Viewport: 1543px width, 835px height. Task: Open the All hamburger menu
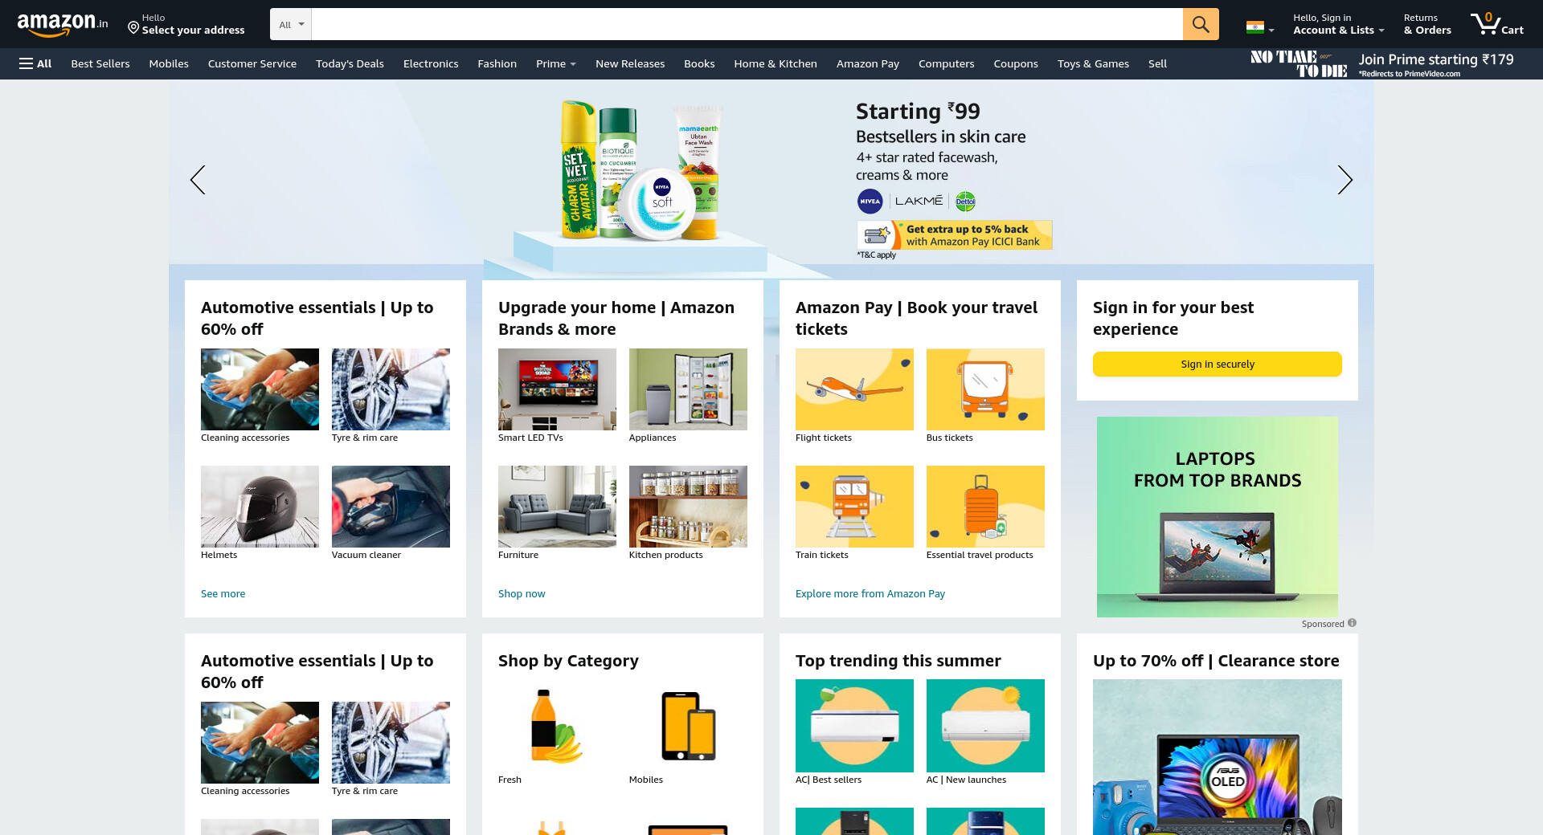35,63
